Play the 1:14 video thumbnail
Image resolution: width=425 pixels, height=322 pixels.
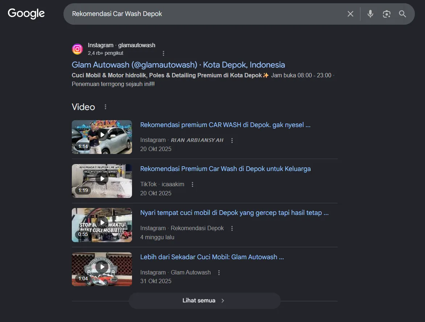(x=102, y=137)
